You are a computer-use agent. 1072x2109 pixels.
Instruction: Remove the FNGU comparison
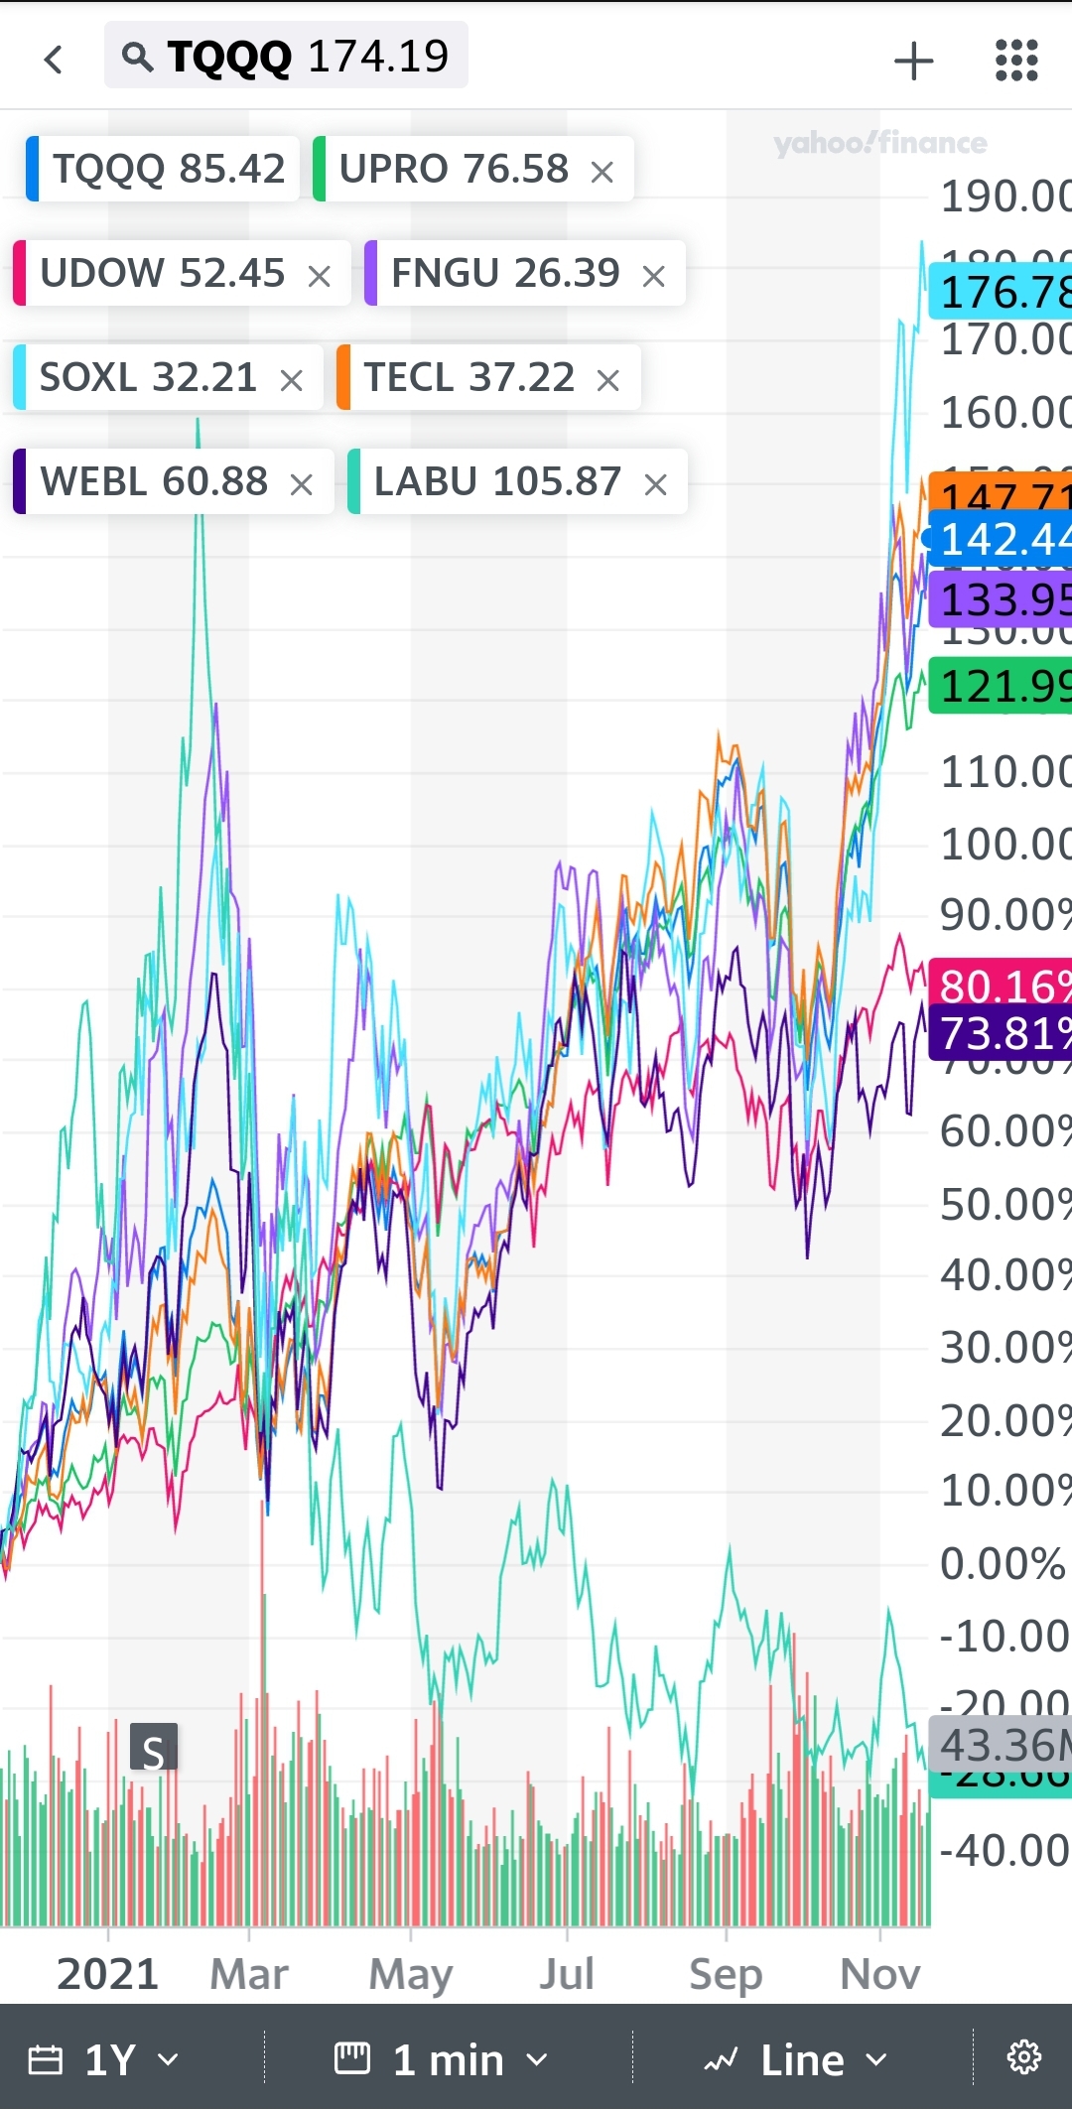653,276
